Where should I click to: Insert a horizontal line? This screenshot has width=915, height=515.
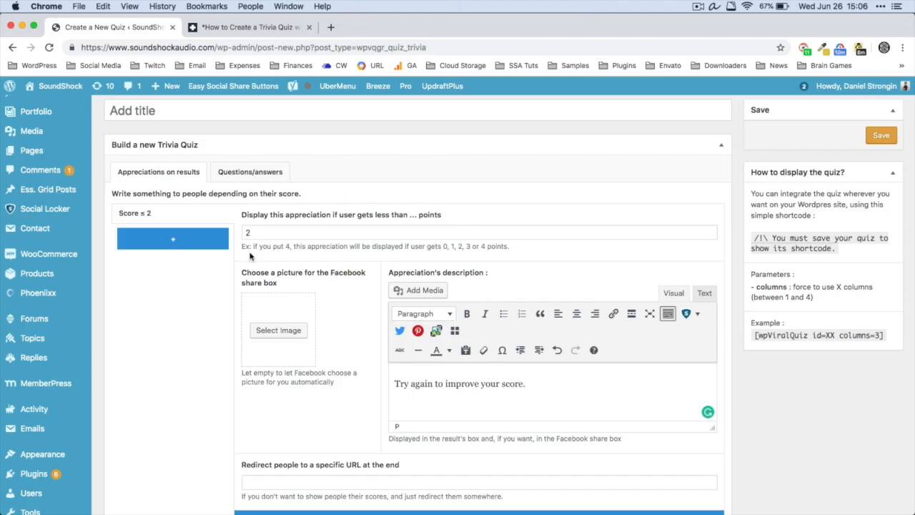(417, 350)
